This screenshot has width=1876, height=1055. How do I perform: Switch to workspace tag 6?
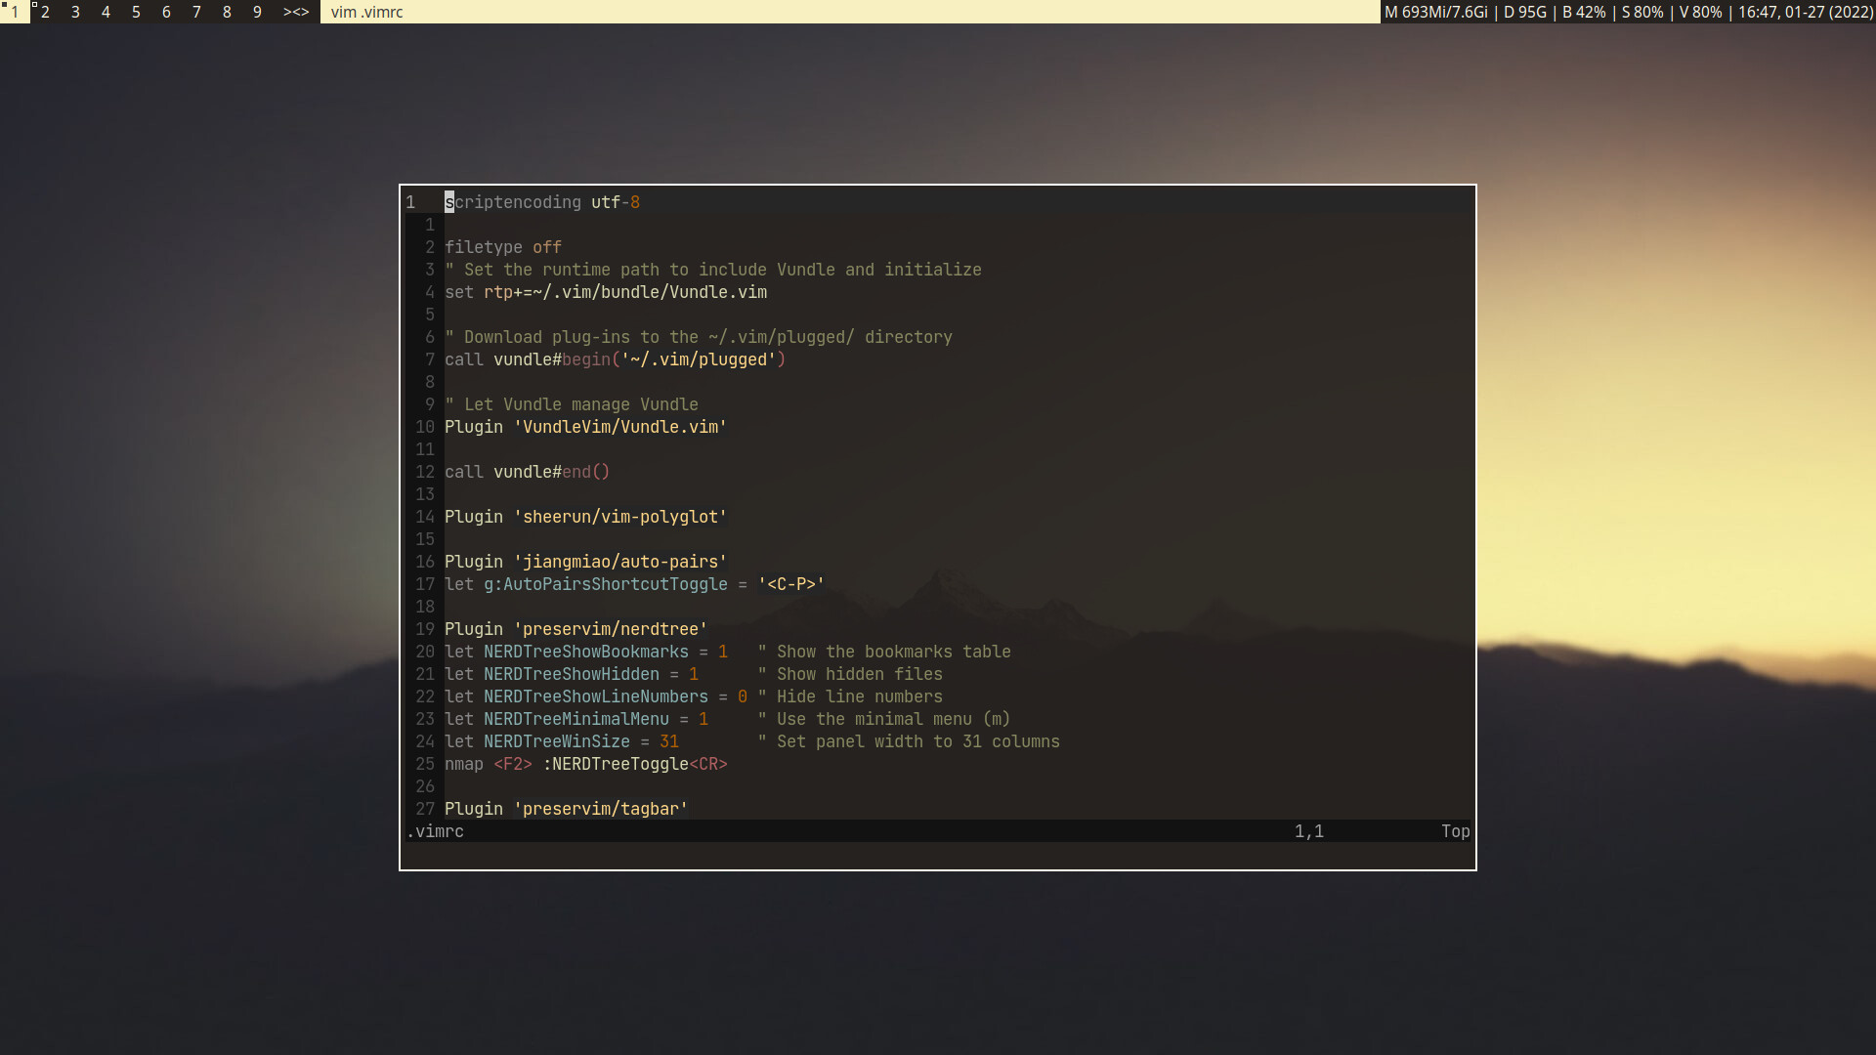click(166, 12)
